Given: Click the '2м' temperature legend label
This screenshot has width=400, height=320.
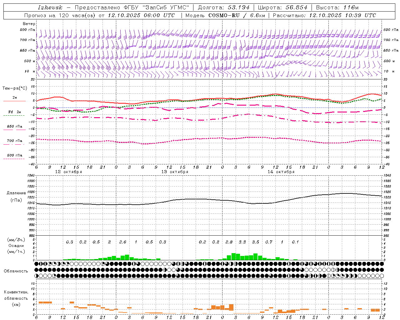Looking at the screenshot, I should tap(15, 98).
